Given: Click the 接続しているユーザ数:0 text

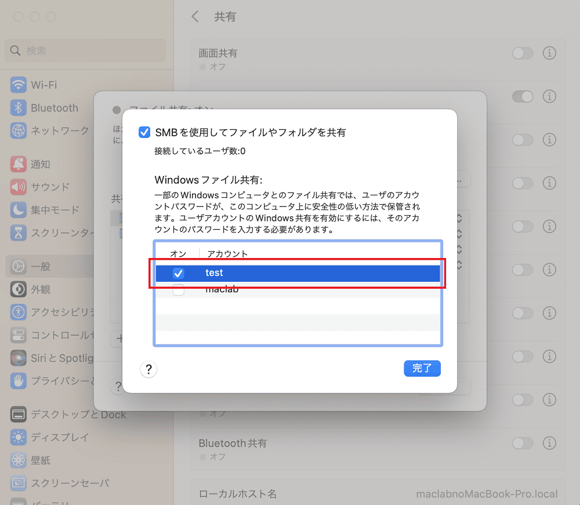Looking at the screenshot, I should [x=200, y=151].
